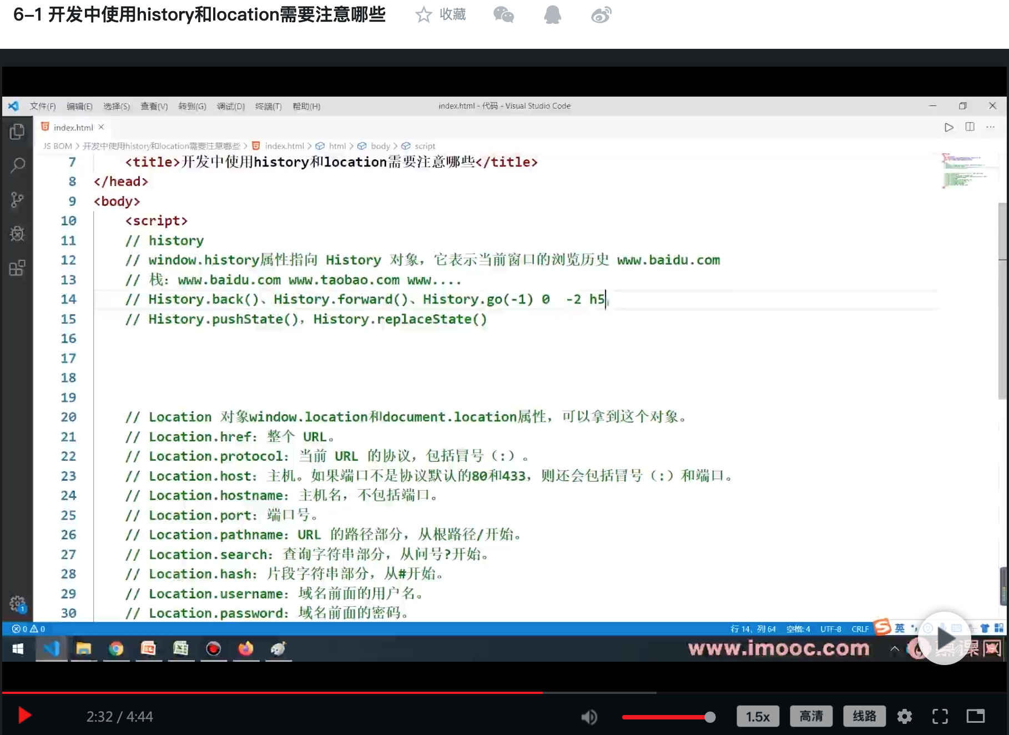Image resolution: width=1009 pixels, height=735 pixels.
Task: Open the 查看(V) menu
Action: [154, 106]
